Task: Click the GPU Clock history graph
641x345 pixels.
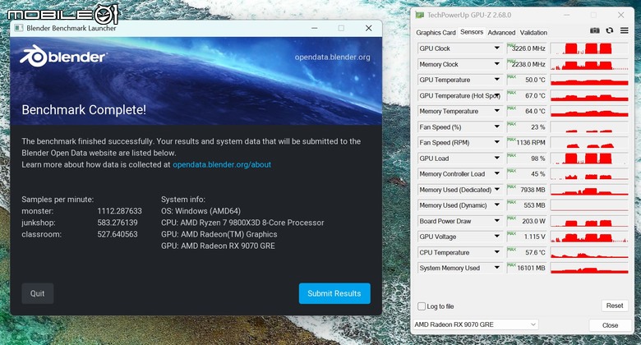Action: coord(589,48)
